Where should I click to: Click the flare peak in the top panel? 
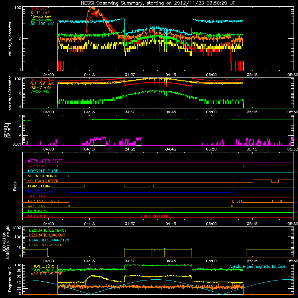92,8
